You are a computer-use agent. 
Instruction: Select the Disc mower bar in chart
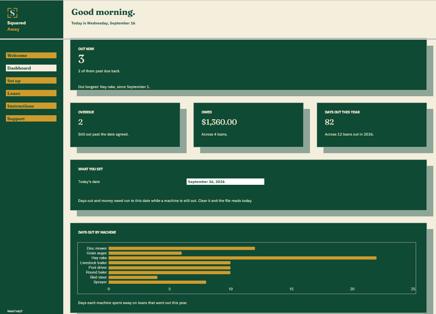click(x=182, y=248)
